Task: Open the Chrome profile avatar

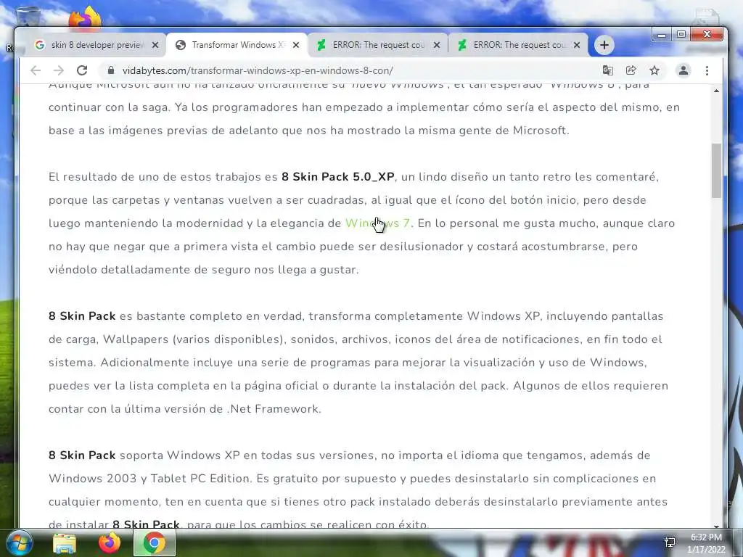Action: [684, 70]
